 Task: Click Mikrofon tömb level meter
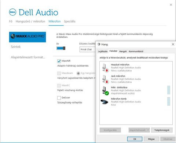click(x=169, y=101)
